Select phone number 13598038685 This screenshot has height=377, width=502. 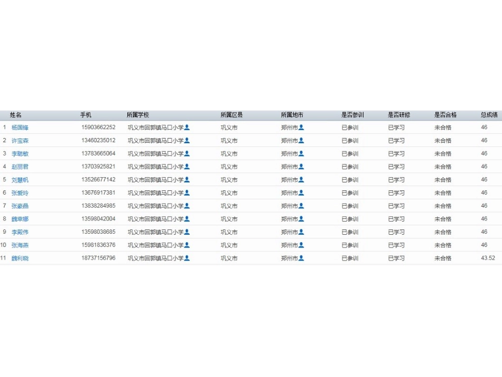pos(98,232)
